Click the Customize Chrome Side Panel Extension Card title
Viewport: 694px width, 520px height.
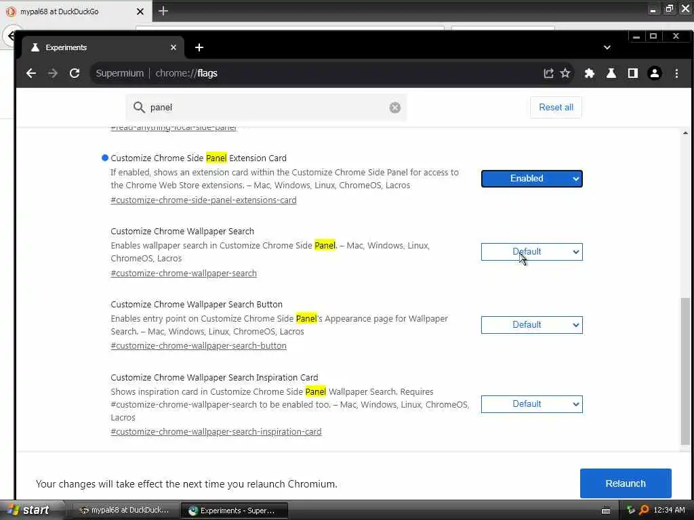[x=199, y=158]
